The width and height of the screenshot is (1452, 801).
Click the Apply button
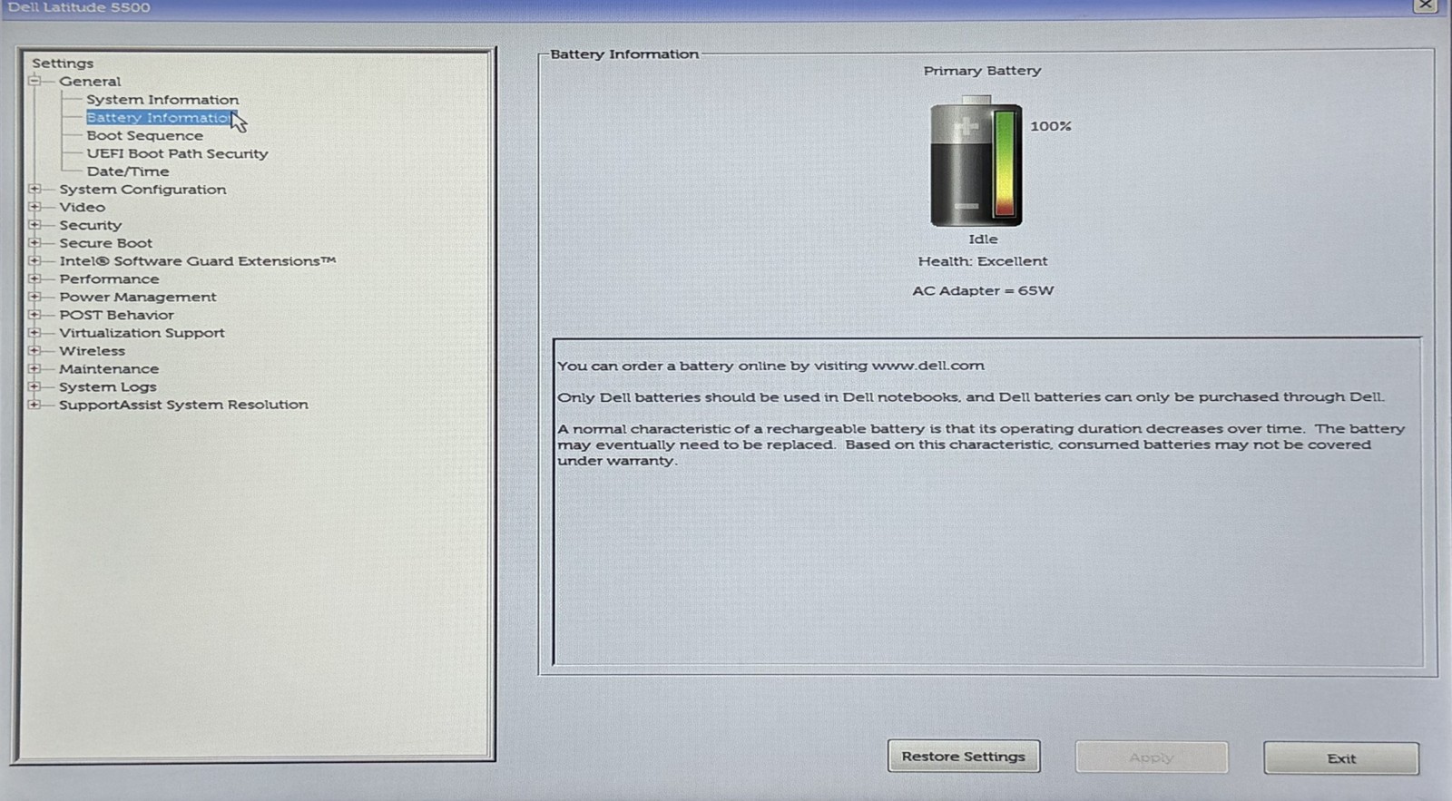1152,757
